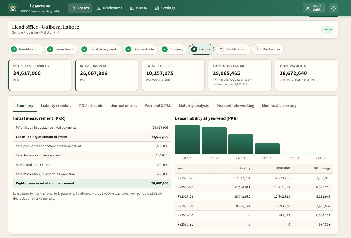Click the P&L charge value '7,459,537'
Viewport: 351px width, 238px height.
click(x=323, y=206)
